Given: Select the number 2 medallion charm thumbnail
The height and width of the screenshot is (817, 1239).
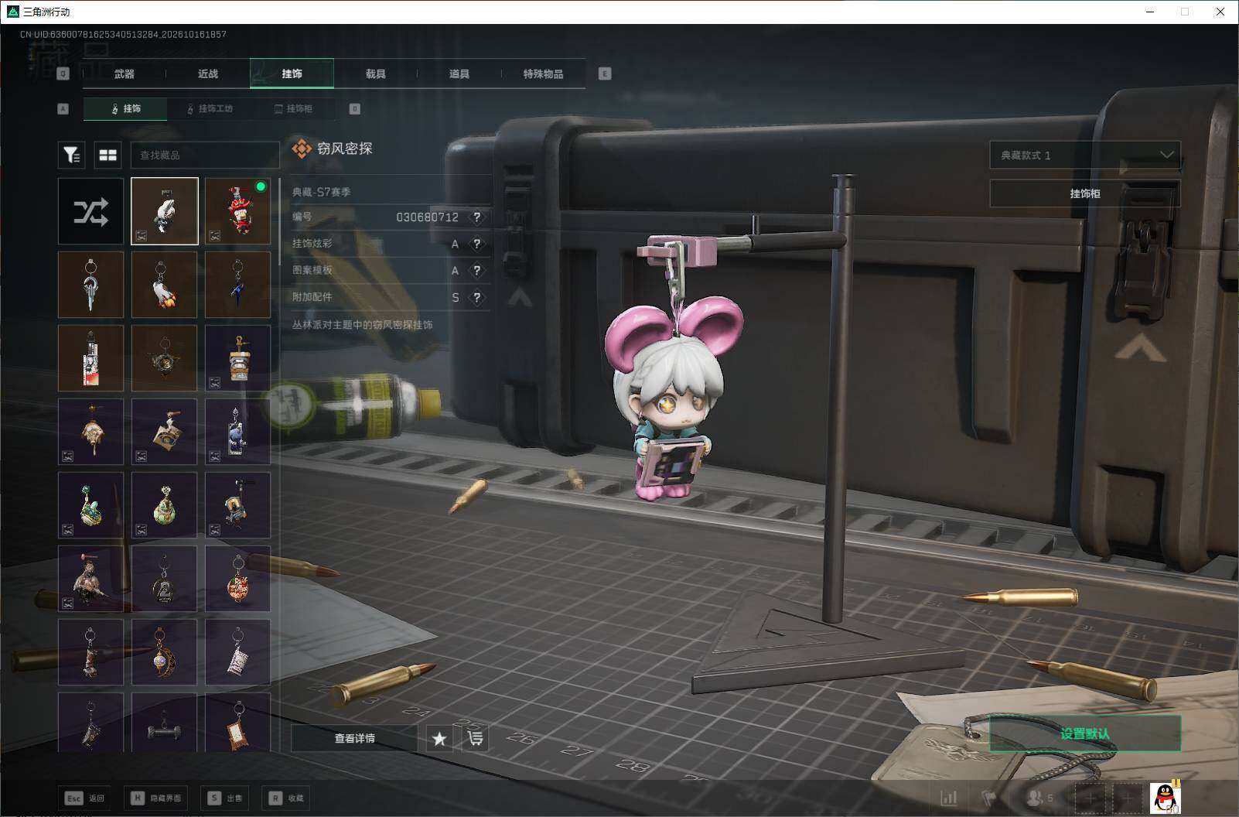Looking at the screenshot, I should [x=164, y=579].
